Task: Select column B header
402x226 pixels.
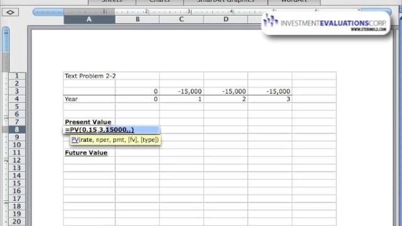Action: (x=138, y=19)
